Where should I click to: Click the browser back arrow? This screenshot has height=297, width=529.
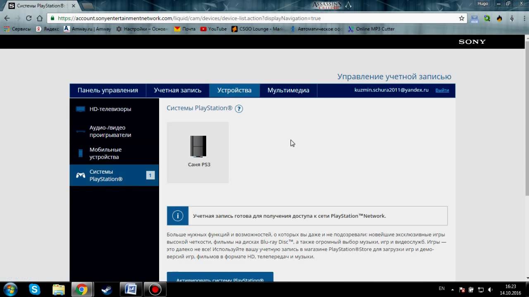point(7,18)
